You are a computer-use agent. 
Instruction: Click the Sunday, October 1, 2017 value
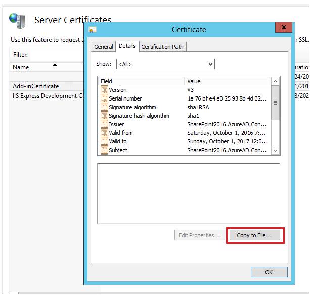point(228,141)
